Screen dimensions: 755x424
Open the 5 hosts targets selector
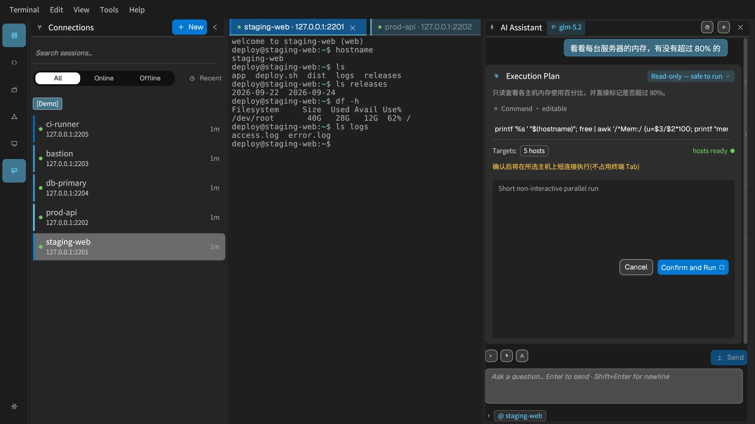tap(534, 151)
